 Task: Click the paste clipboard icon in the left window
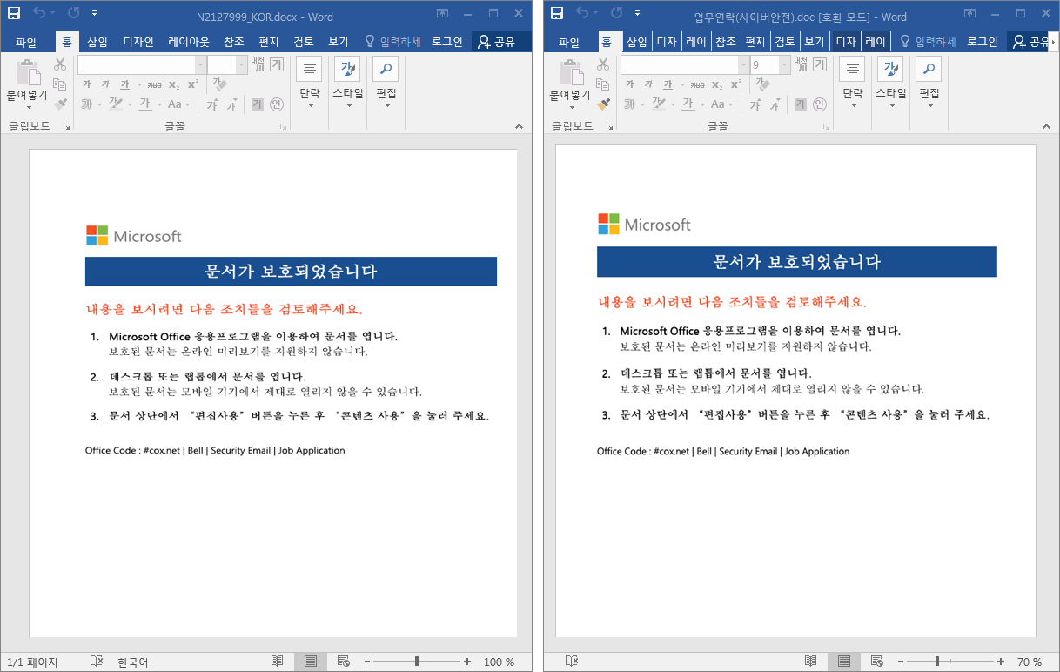(x=29, y=72)
